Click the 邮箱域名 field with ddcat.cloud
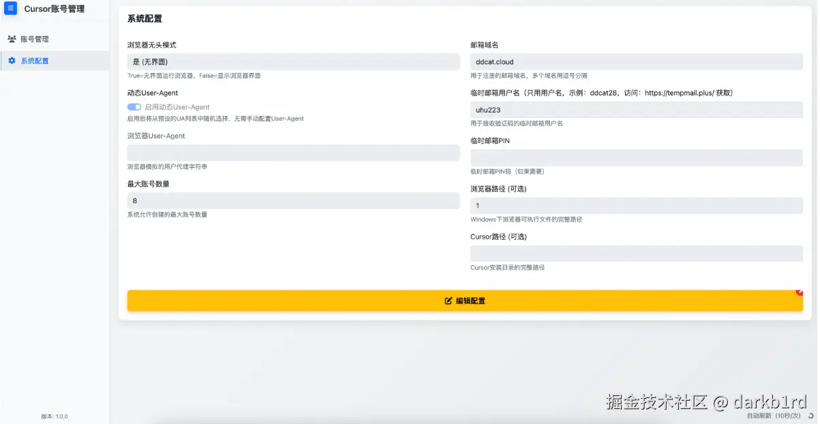 [x=637, y=61]
